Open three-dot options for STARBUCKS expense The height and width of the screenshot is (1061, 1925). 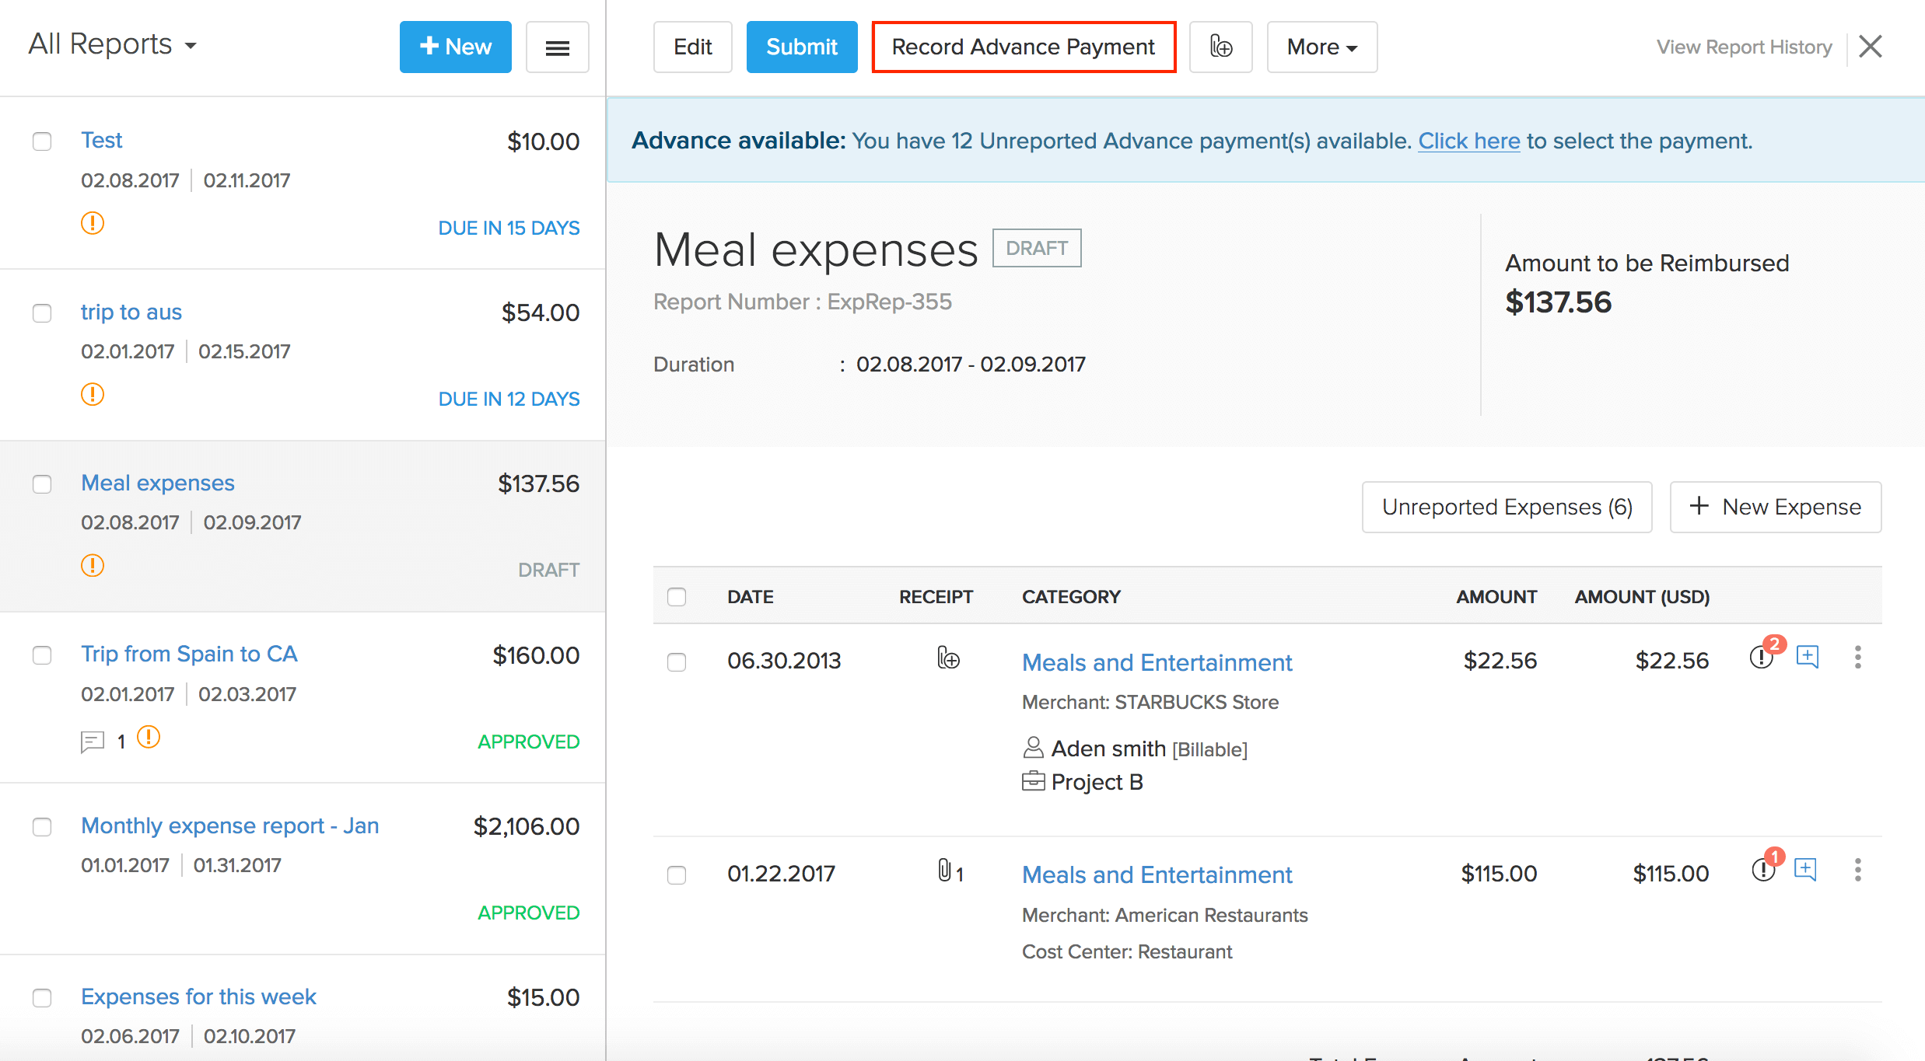[1857, 658]
